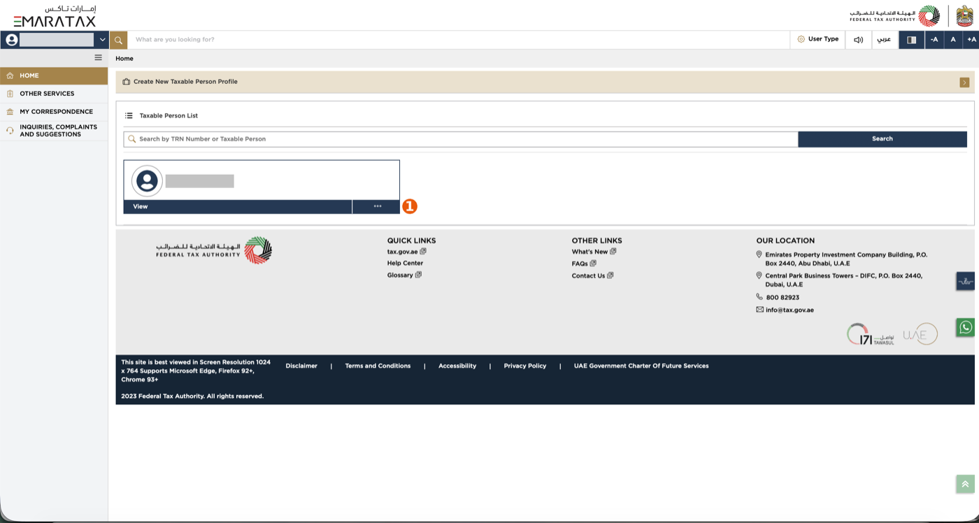Click the TRN or Taxable Person search field
979x523 pixels.
tap(461, 139)
